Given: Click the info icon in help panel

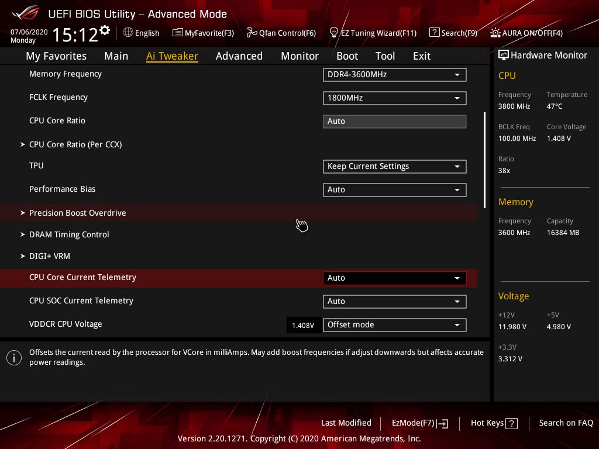Looking at the screenshot, I should 14,358.
